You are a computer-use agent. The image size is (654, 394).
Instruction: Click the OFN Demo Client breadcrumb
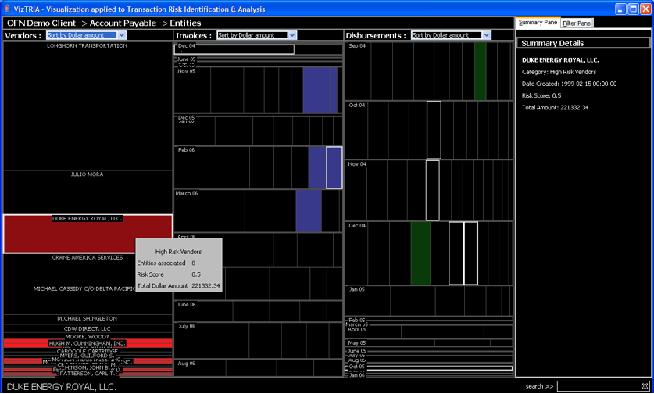(41, 23)
